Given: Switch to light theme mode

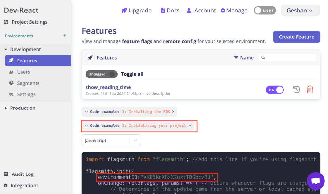Looking at the screenshot, I should [x=265, y=10].
